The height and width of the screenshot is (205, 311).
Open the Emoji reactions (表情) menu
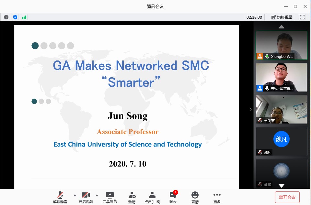click(x=195, y=197)
